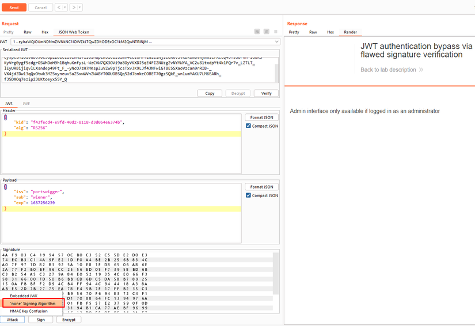Image resolution: width=475 pixels, height=326 pixels.
Task: Choose Embedded JWK attack option
Action: tap(24, 296)
